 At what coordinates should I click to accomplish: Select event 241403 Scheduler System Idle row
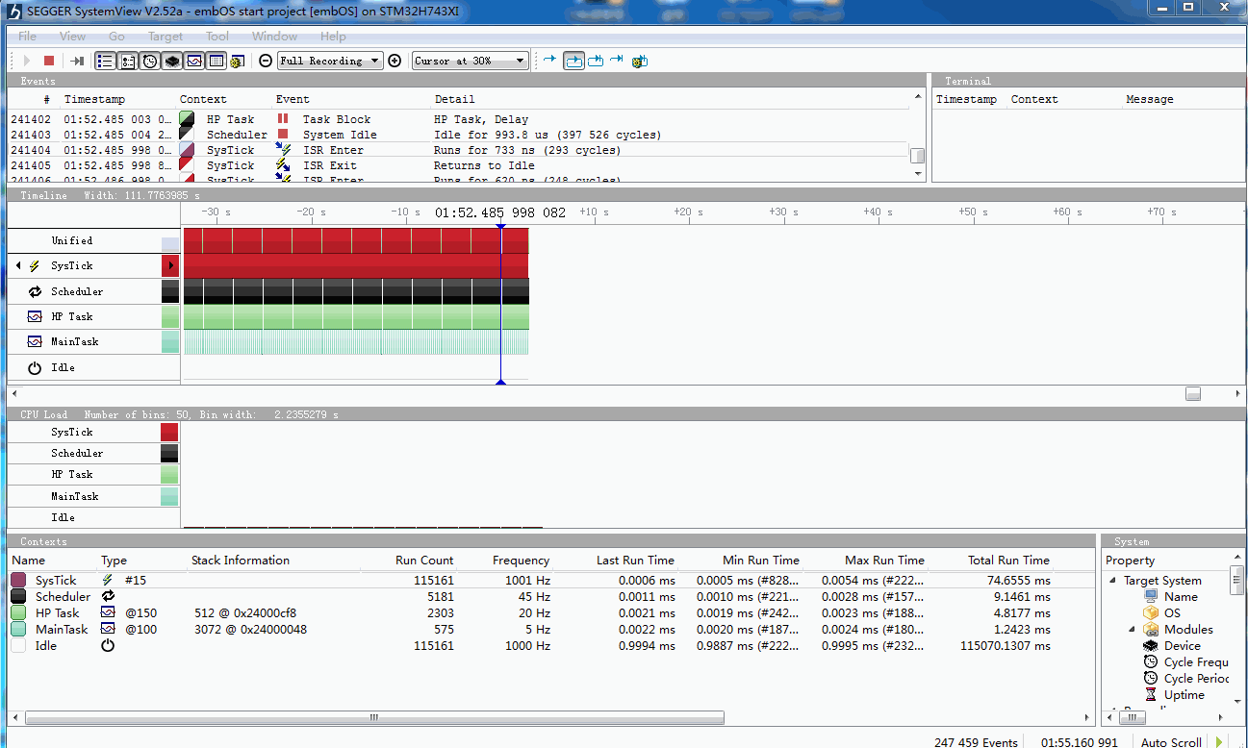pos(460,135)
